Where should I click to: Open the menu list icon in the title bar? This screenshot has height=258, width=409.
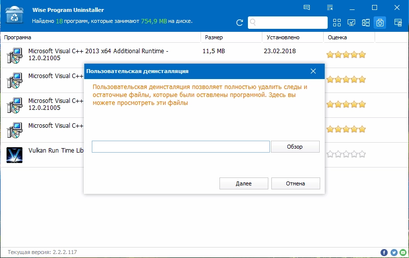tap(330, 7)
